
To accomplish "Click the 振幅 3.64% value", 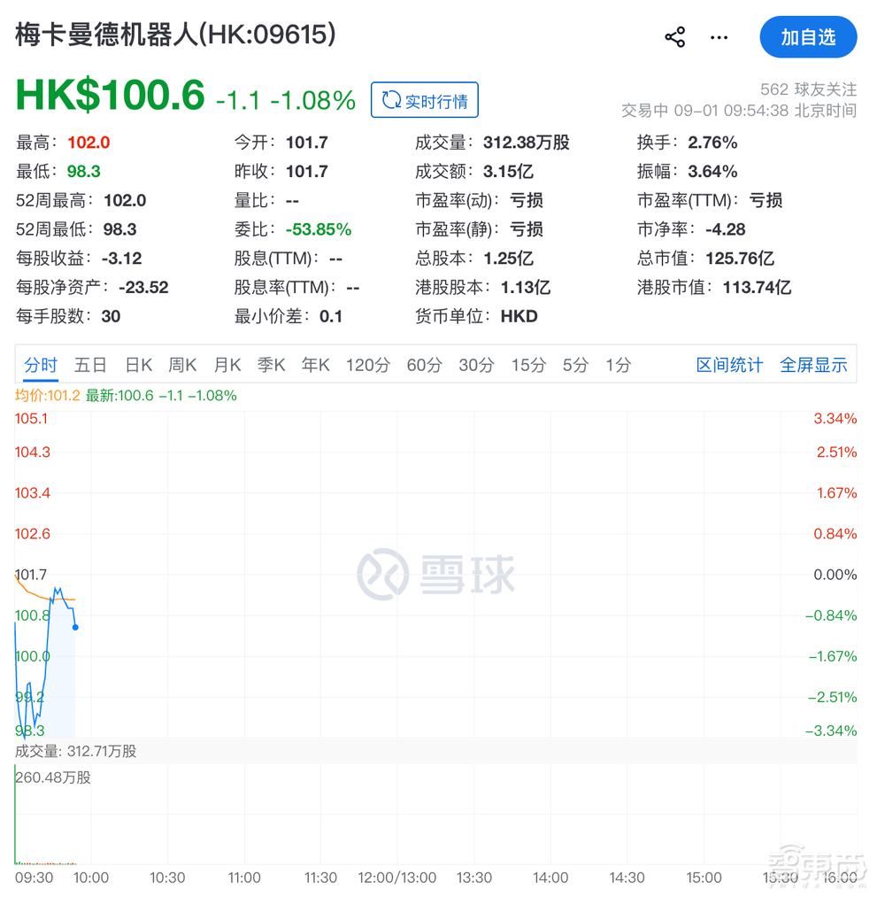I will [712, 172].
